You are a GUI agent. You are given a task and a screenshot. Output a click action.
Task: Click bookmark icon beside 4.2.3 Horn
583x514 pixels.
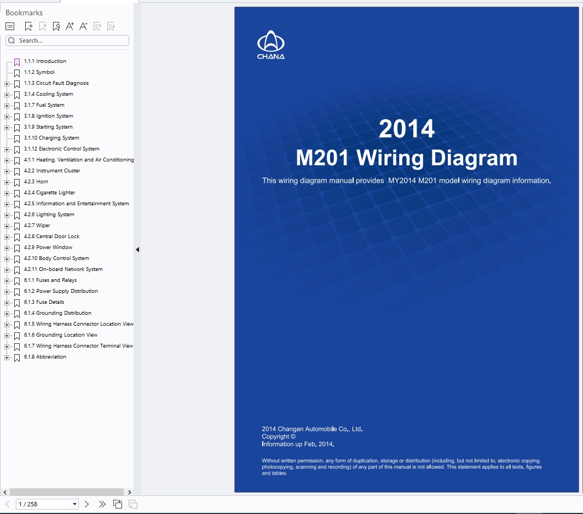(x=17, y=183)
